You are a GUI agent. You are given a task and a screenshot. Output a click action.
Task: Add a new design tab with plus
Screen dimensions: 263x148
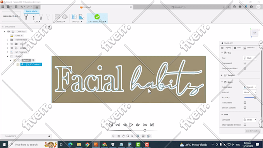229,7
